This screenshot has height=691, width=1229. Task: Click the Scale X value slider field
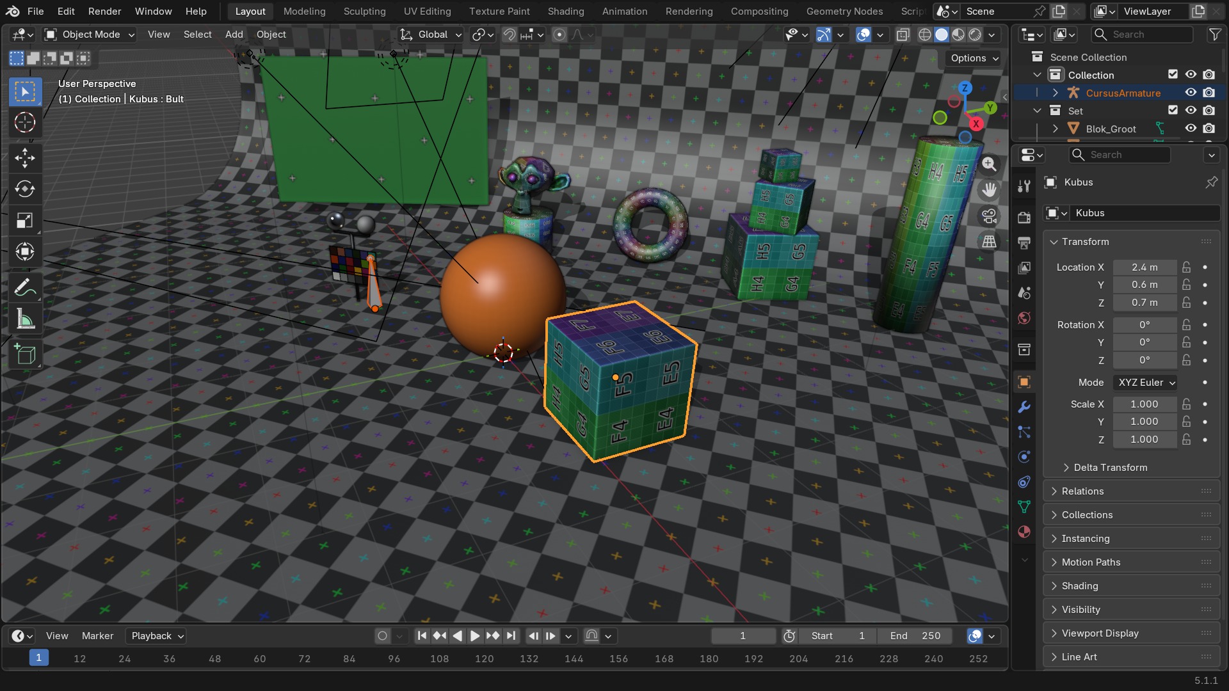coord(1145,404)
